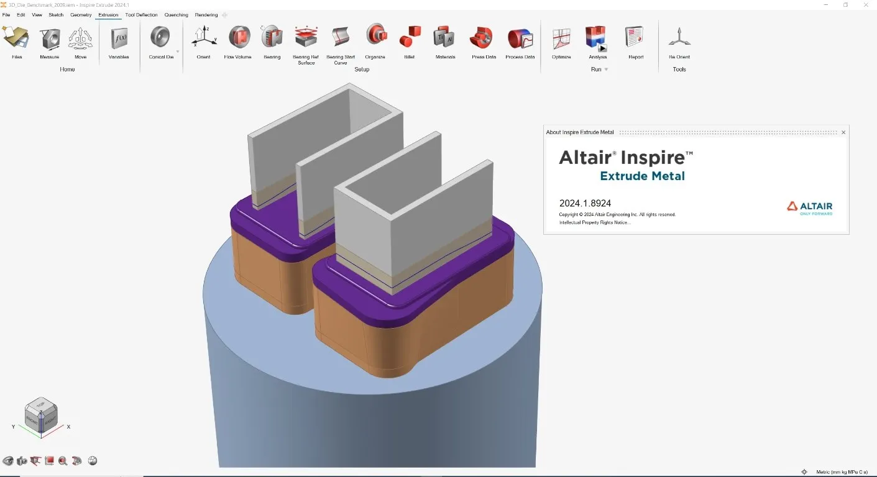Switch to the Tool Deflection tab
Viewport: 877px width, 477px height.
pyautogui.click(x=142, y=15)
